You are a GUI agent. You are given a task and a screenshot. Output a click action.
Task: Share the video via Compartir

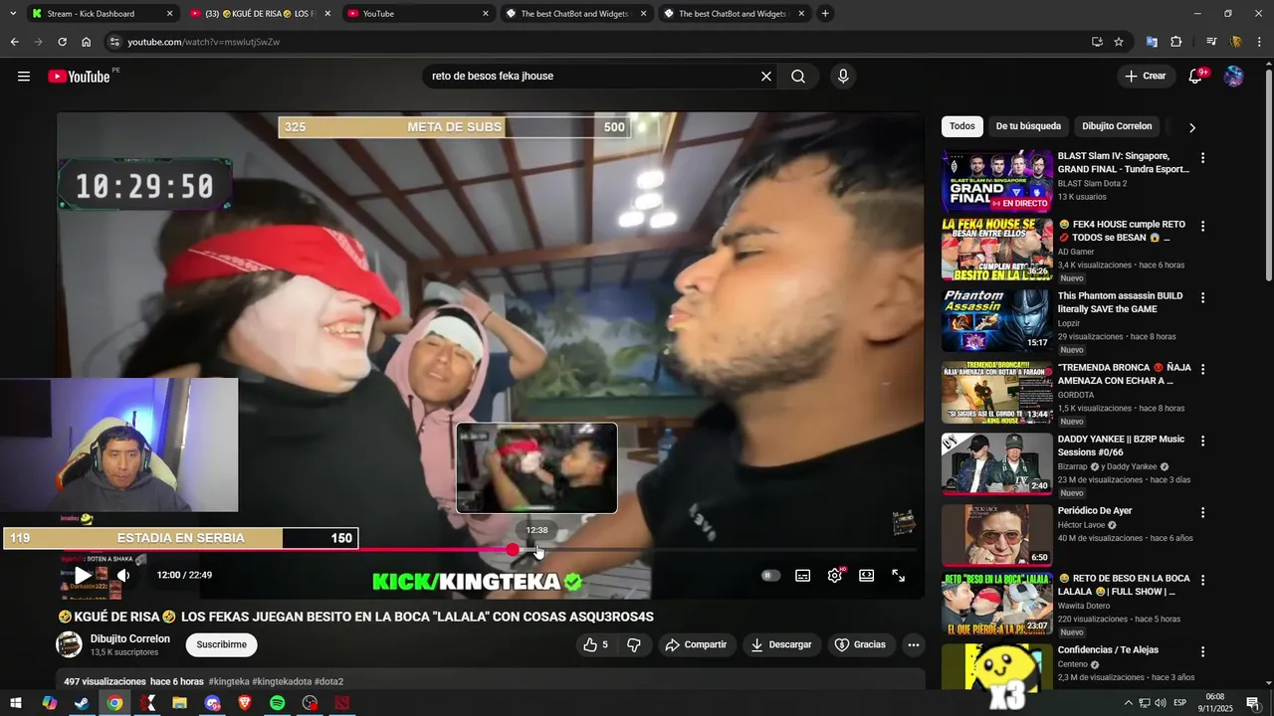(x=696, y=644)
